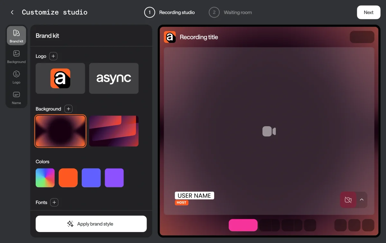Open the Brand kit panel
This screenshot has height=243, width=386.
16,35
